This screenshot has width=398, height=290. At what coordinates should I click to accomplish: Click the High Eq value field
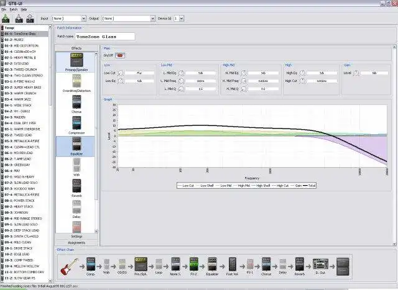[x=322, y=73]
